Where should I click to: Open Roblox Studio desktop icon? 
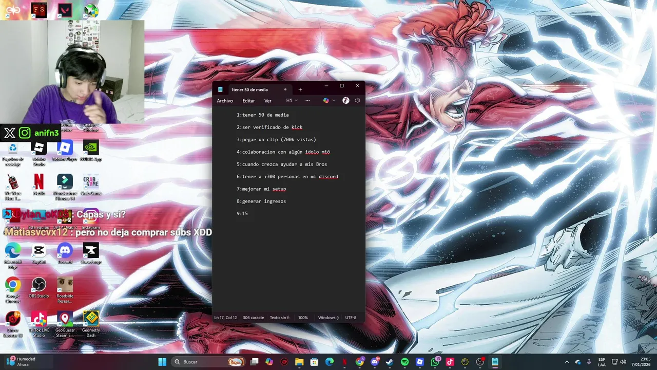[x=39, y=154]
